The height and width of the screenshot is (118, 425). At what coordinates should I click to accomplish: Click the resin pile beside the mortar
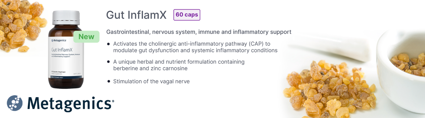click(330, 90)
